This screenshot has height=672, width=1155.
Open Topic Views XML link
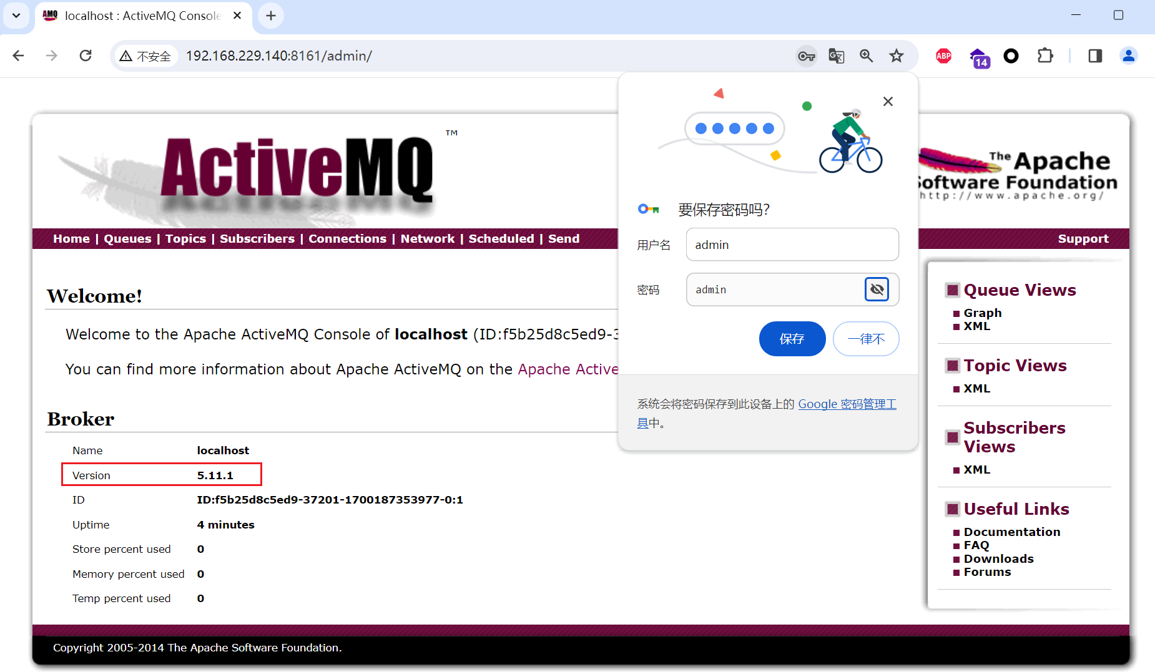click(x=976, y=389)
